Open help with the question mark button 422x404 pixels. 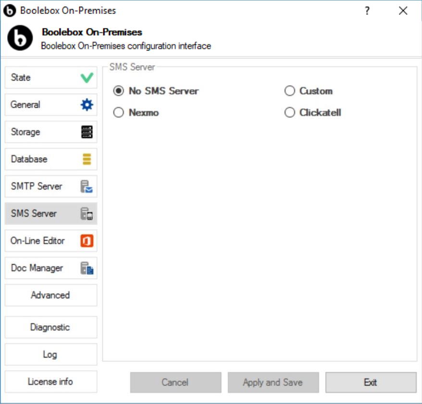pos(367,11)
